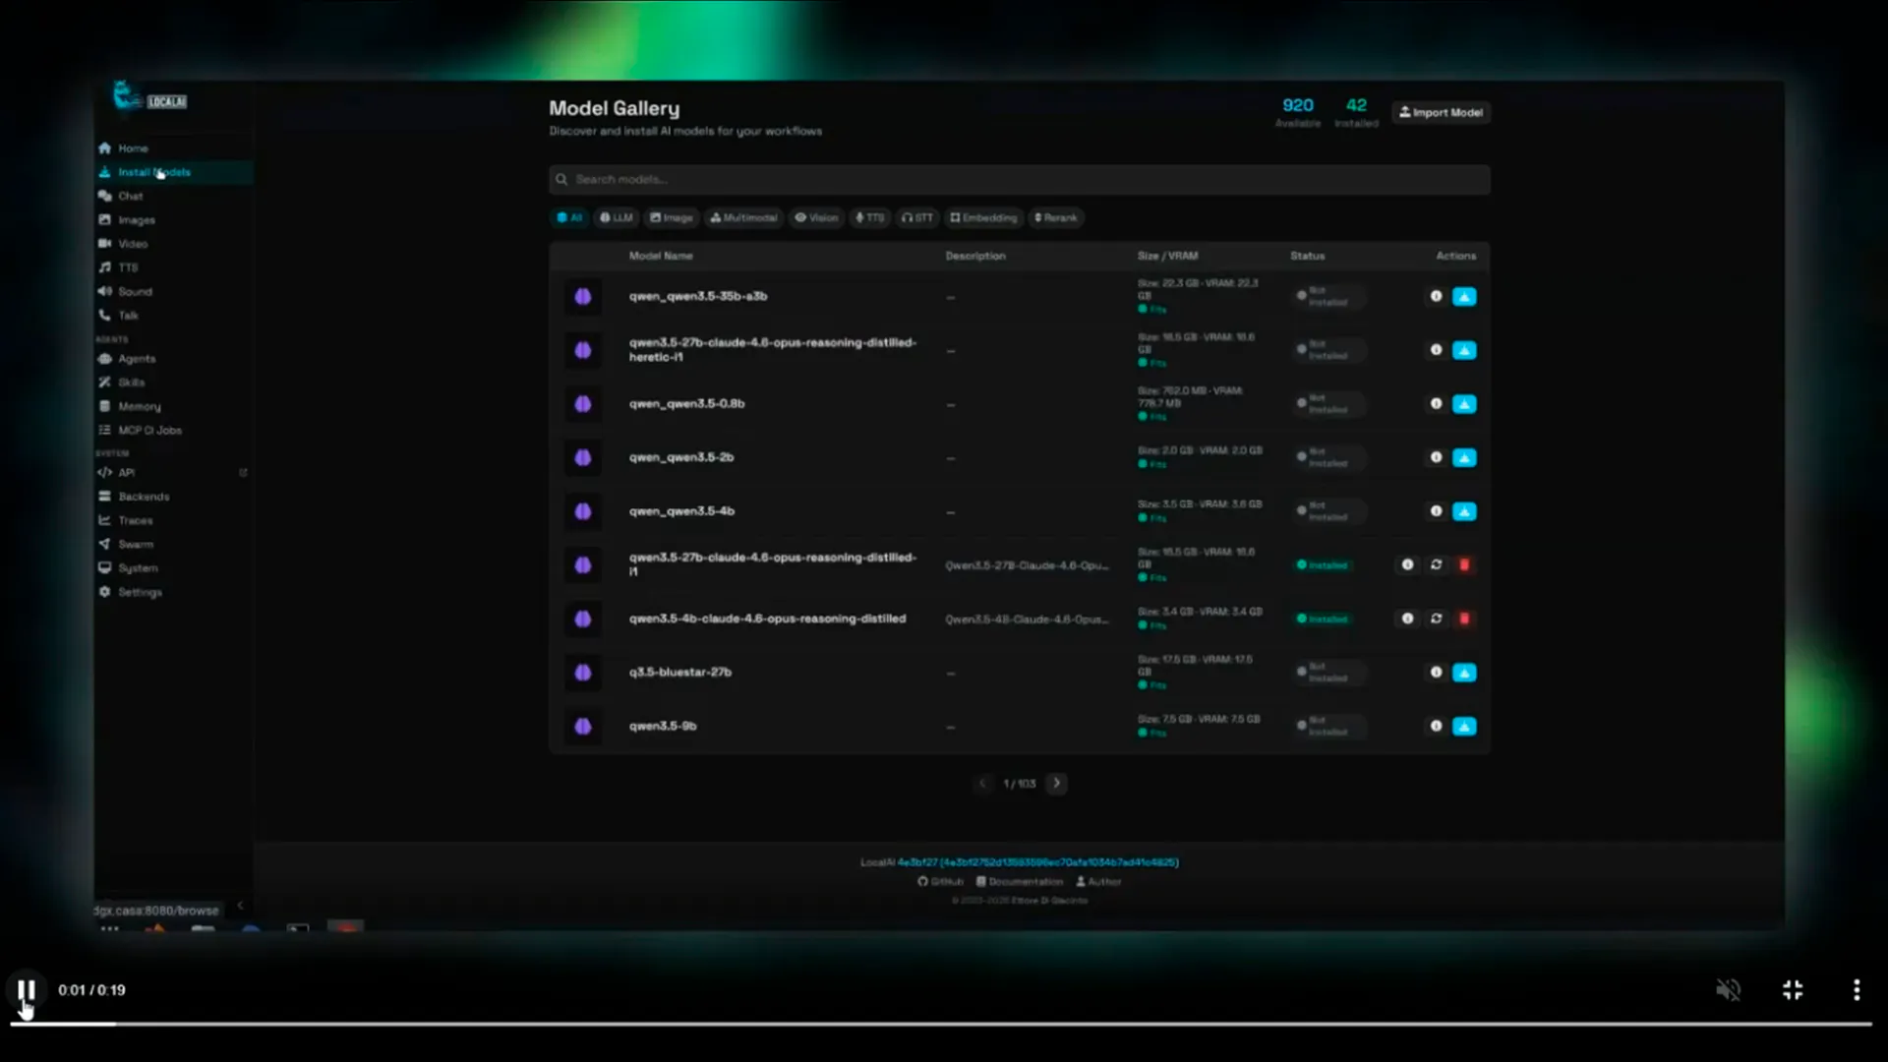Install the qwen_qwen3.5-35b-a3b model
Viewport: 1888px width, 1062px height.
click(1464, 297)
